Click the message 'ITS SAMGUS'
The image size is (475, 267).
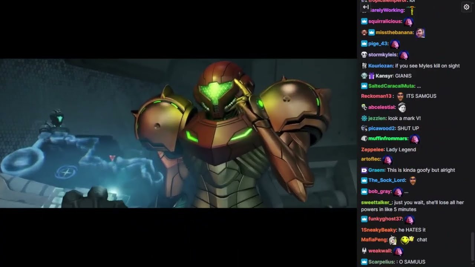[x=421, y=96]
